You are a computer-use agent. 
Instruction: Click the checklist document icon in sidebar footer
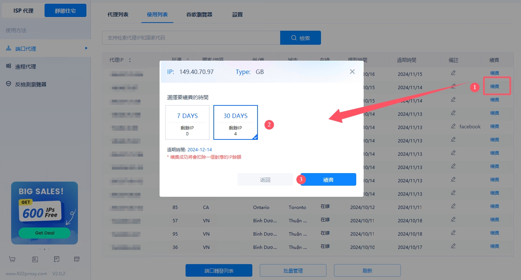pyautogui.click(x=57, y=259)
